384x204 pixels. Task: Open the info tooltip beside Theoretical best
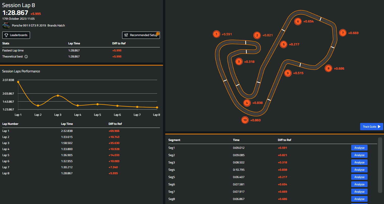pyautogui.click(x=26, y=56)
